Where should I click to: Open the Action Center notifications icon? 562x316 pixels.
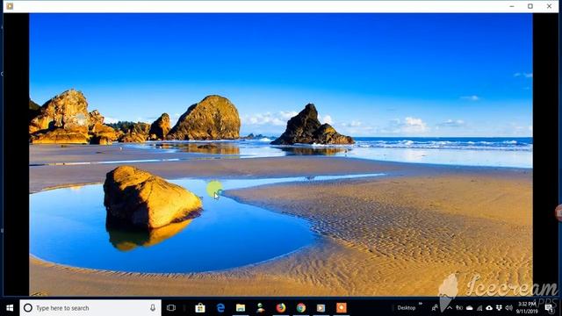click(x=549, y=308)
